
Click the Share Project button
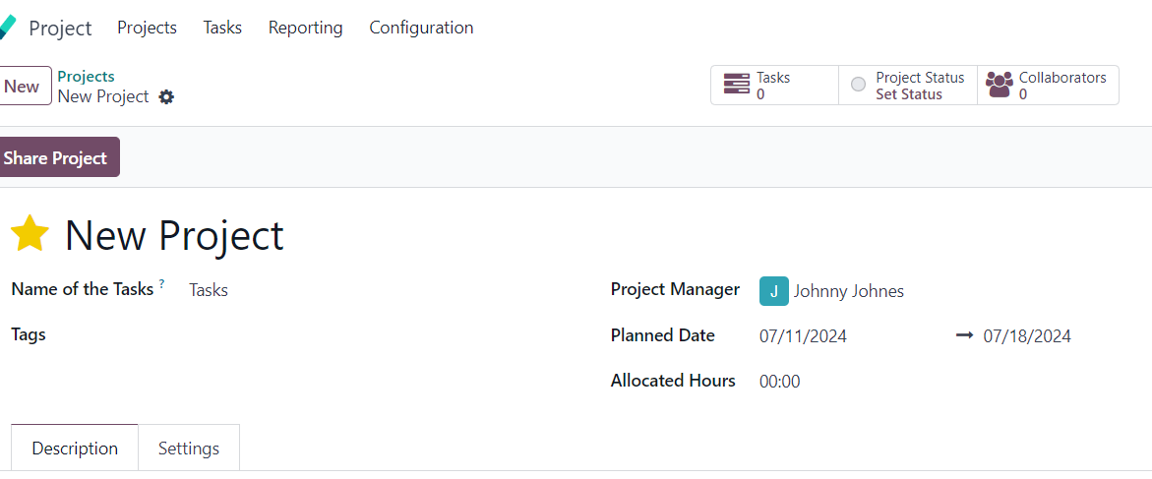tap(57, 157)
